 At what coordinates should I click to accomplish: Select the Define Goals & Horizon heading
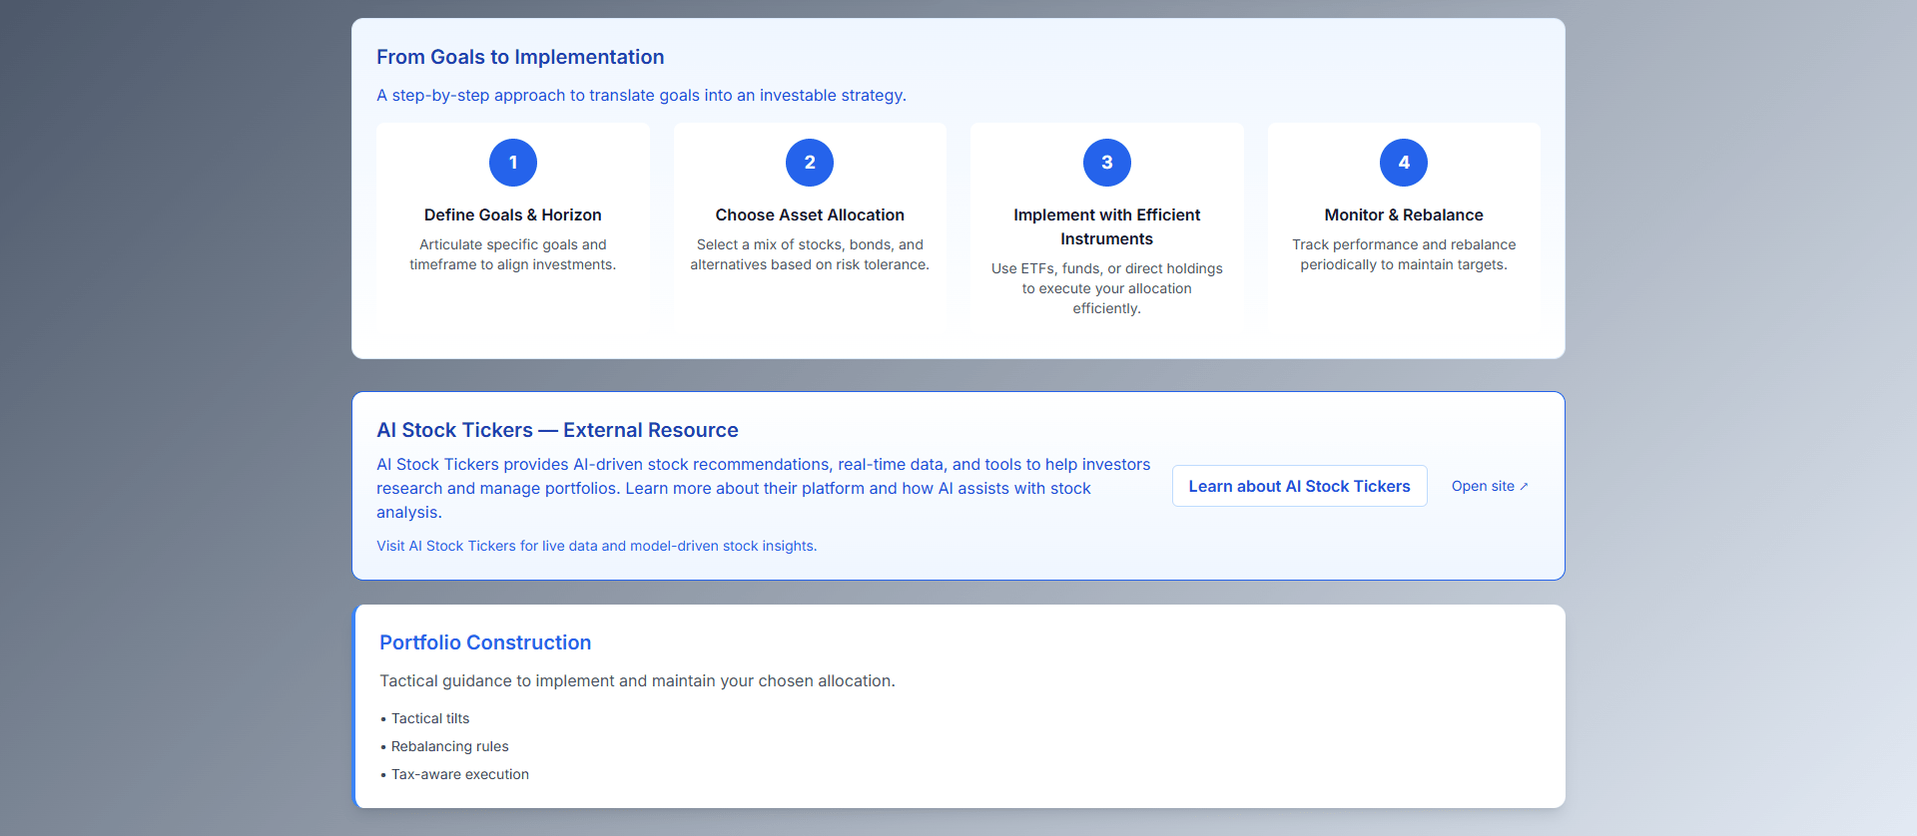[x=512, y=214]
